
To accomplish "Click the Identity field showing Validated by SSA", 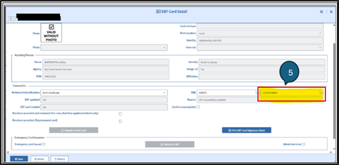I will (x=260, y=41).
